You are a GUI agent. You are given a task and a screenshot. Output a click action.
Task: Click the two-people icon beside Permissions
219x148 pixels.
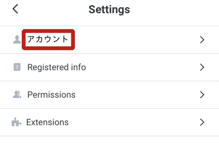click(x=17, y=94)
